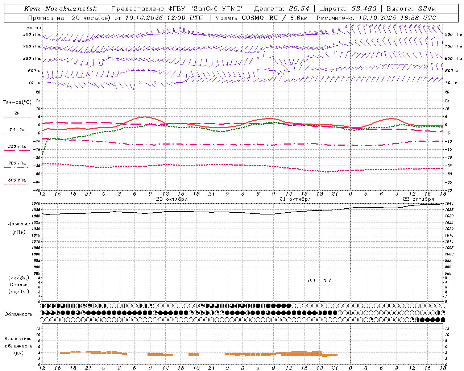464x371 pixels.
Task: Click the Высота: 384м header value
Action: [411, 9]
